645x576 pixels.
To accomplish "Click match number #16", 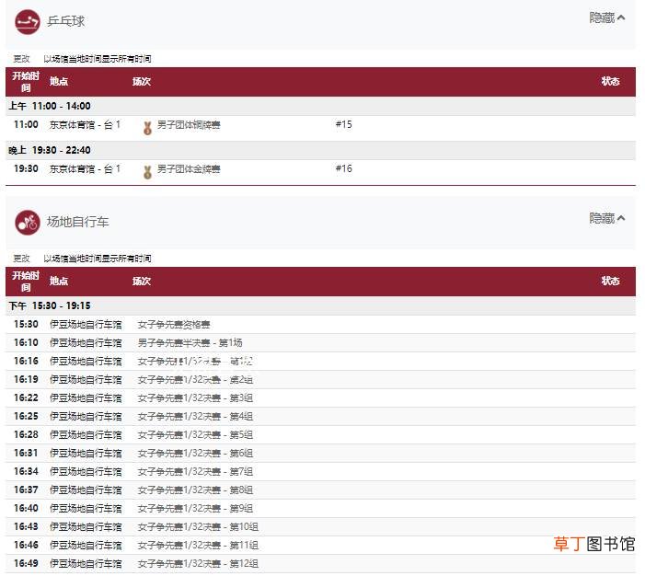I will [x=344, y=167].
